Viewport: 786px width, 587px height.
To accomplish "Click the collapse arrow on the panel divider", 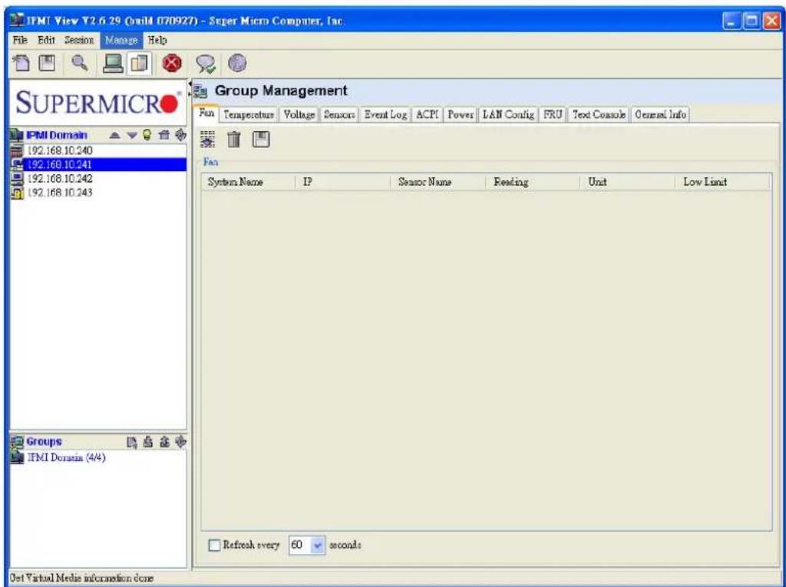I will pos(190,83).
